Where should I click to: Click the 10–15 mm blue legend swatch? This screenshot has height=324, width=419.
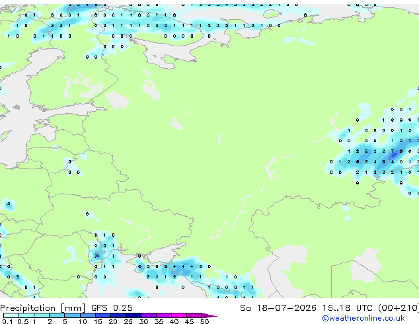tap(87, 315)
